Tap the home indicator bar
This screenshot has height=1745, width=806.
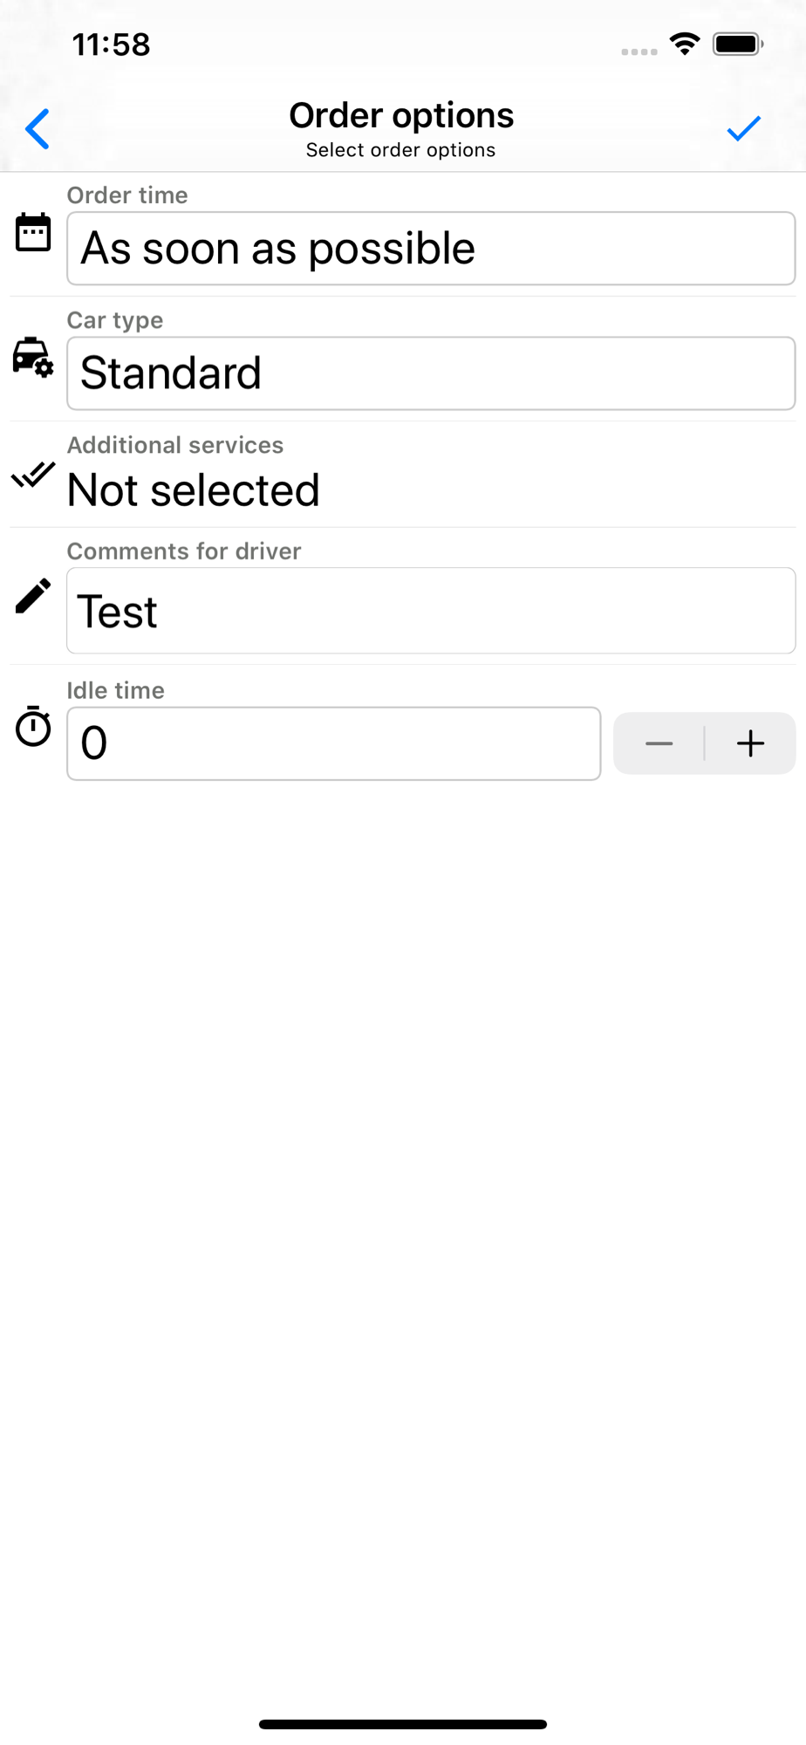tap(403, 1724)
